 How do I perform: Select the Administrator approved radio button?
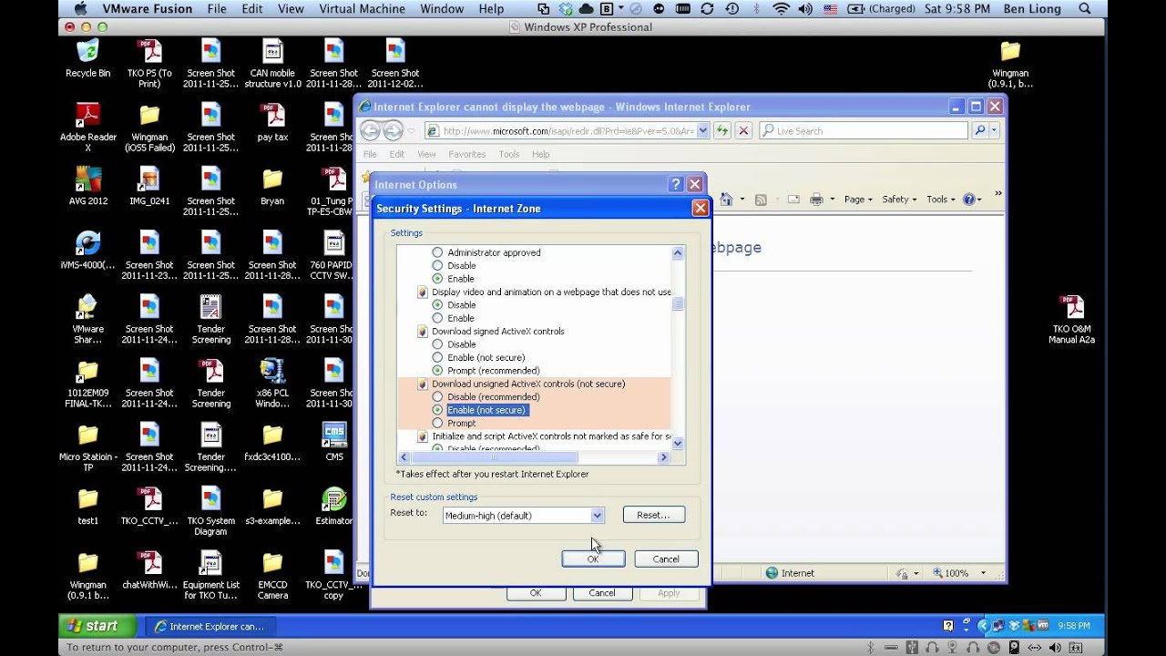437,252
